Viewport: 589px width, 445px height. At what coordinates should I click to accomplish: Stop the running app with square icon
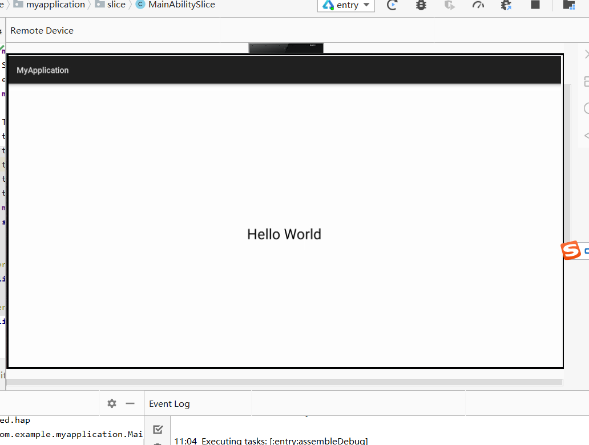534,6
